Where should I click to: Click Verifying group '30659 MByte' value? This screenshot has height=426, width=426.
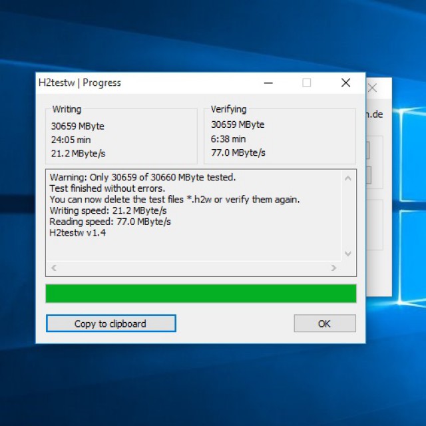point(238,124)
